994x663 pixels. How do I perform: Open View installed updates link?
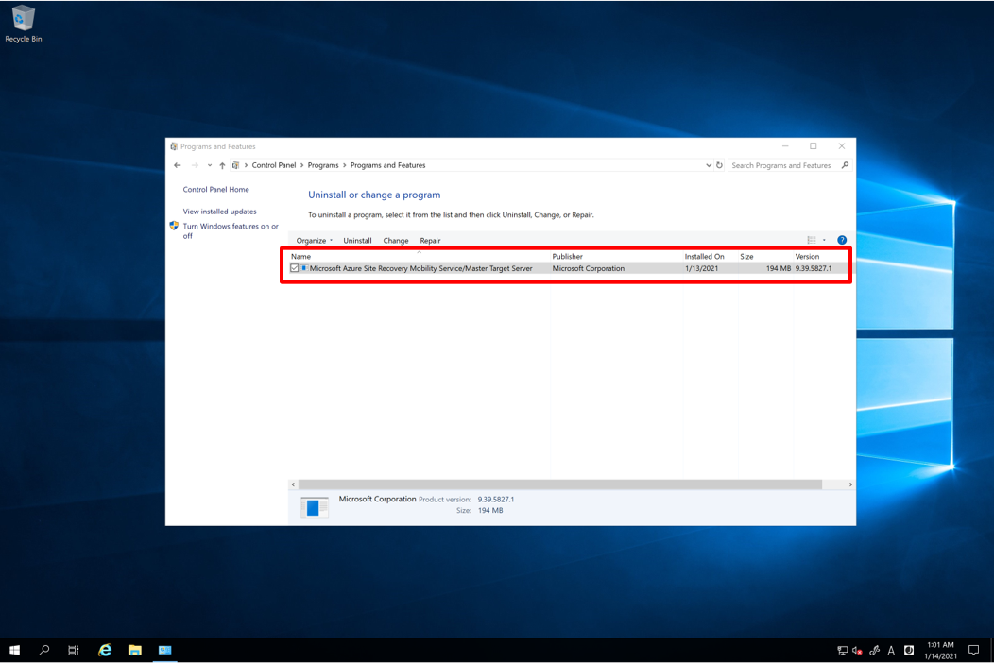[x=220, y=212]
